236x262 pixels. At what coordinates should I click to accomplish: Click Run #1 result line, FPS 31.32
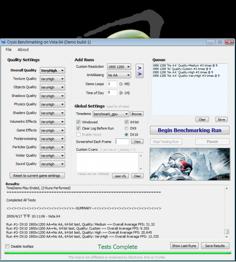pyautogui.click(x=80, y=224)
